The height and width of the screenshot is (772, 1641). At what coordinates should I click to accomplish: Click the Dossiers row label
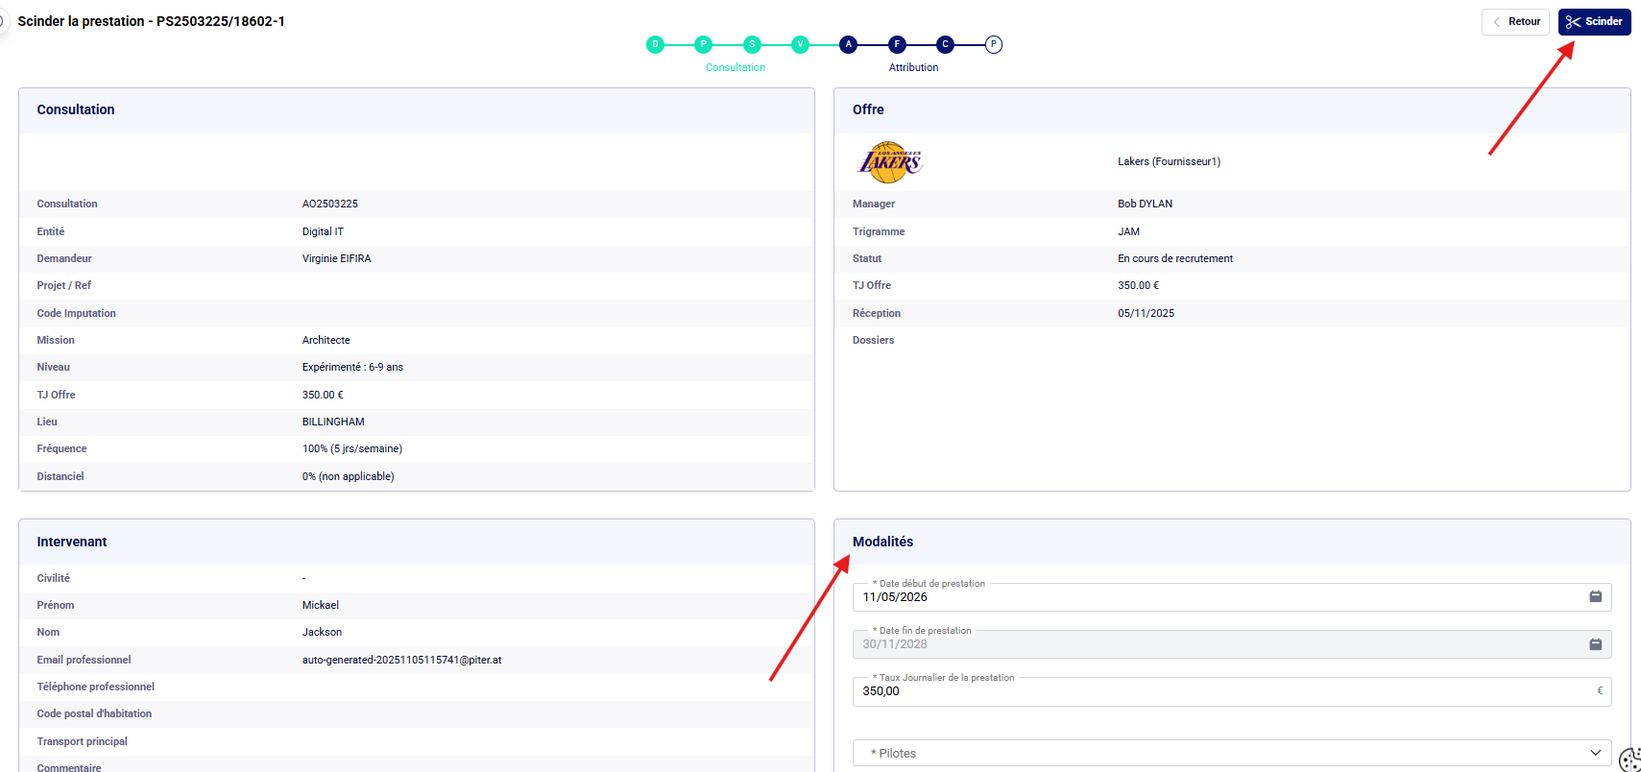(x=873, y=340)
